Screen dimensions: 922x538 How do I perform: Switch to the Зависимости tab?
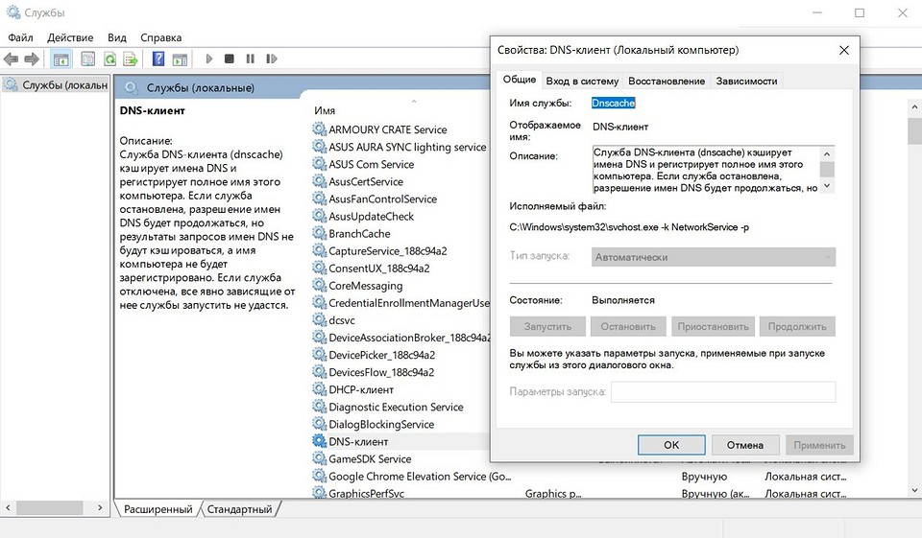(x=745, y=81)
